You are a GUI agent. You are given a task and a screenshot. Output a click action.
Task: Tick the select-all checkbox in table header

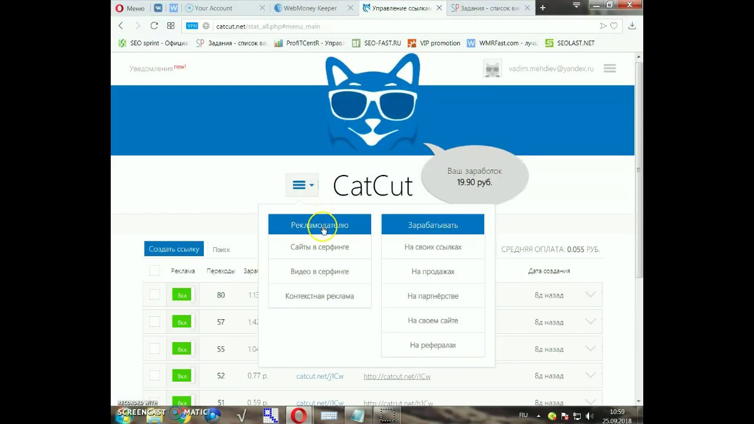point(154,270)
